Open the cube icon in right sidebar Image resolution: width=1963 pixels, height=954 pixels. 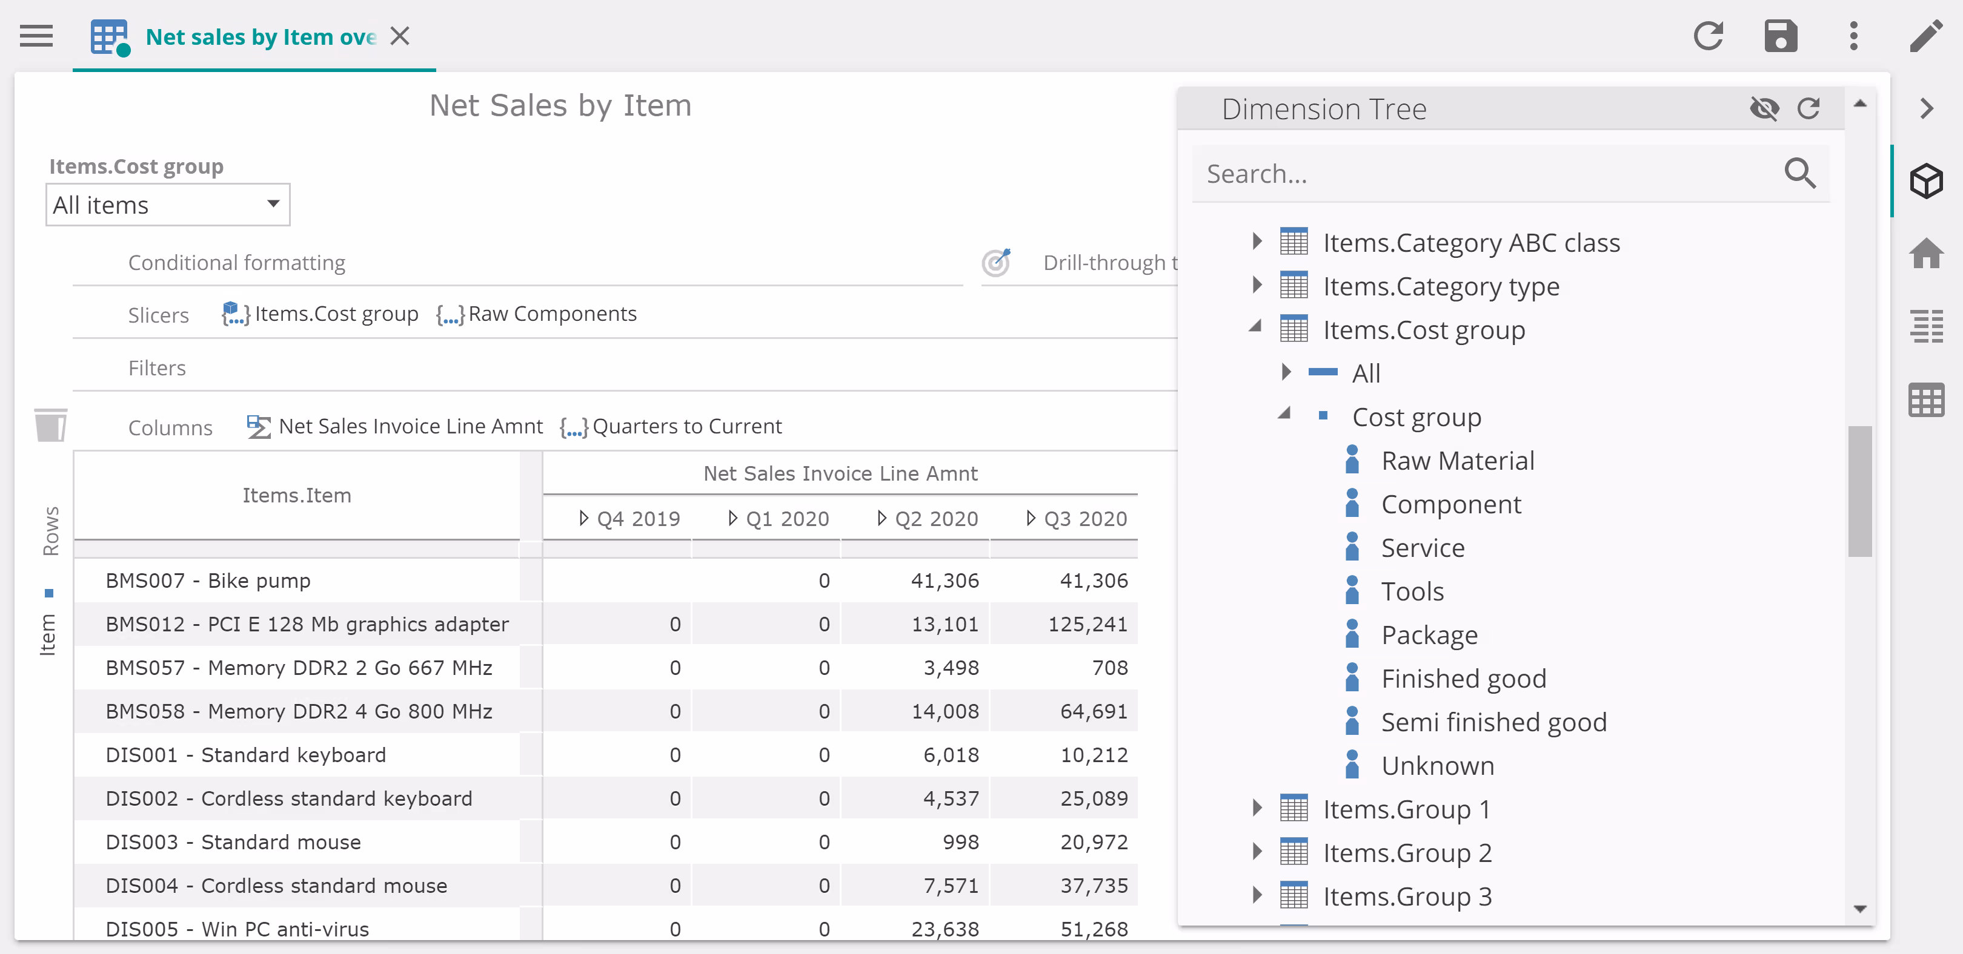pyautogui.click(x=1925, y=181)
